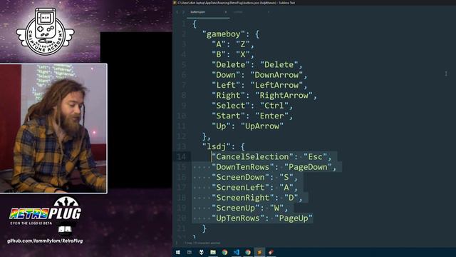This screenshot has height=257, width=456.
Task: Open the red app icon at the taskbar end
Action: tap(271, 252)
